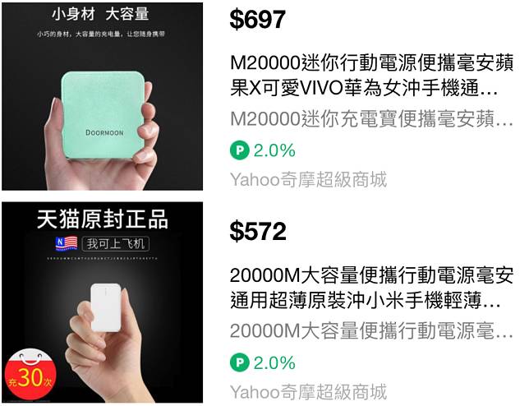Click the green P points icon on first listing
This screenshot has width=529, height=406.
240,150
